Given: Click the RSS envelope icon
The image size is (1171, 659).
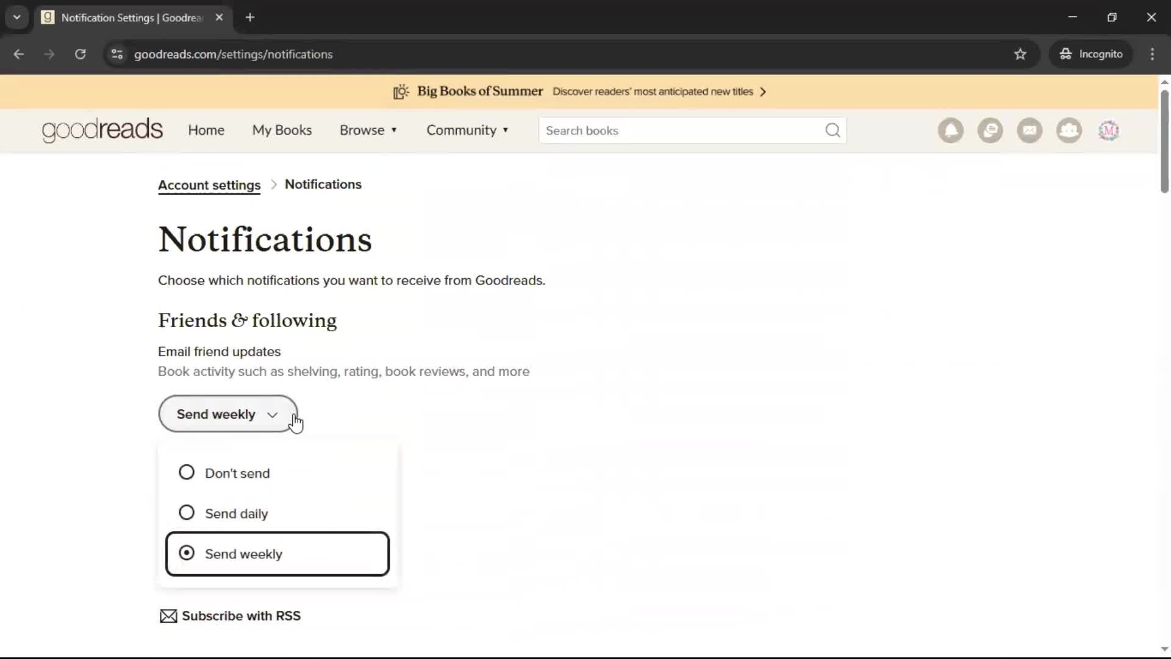Looking at the screenshot, I should coord(168,616).
